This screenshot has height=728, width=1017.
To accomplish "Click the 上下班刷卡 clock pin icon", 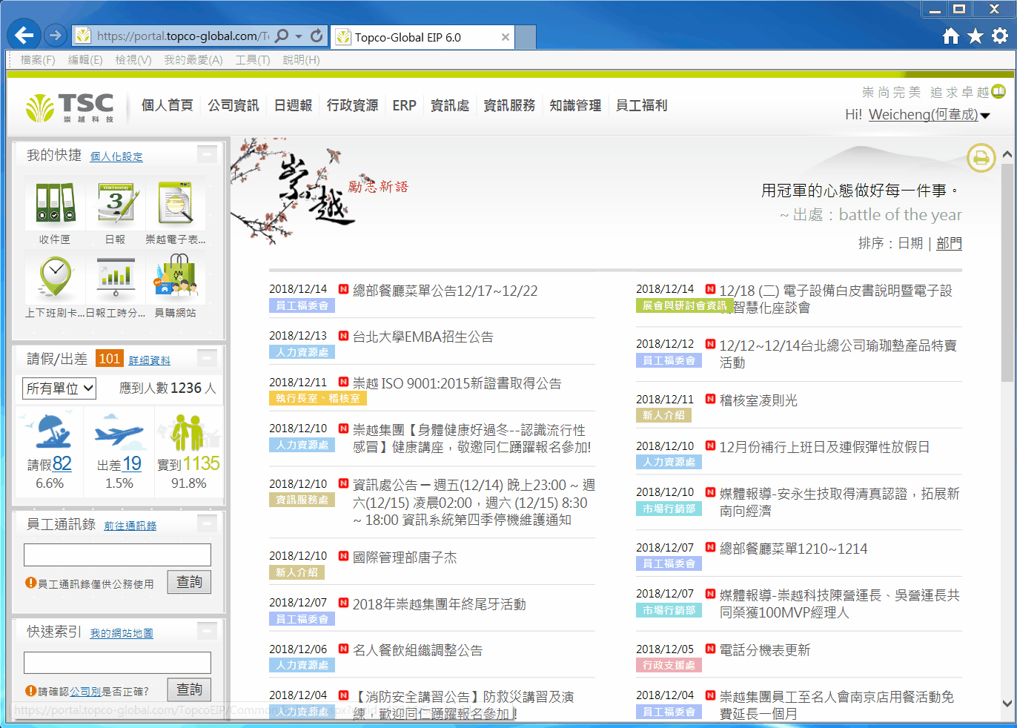I will pos(55,278).
